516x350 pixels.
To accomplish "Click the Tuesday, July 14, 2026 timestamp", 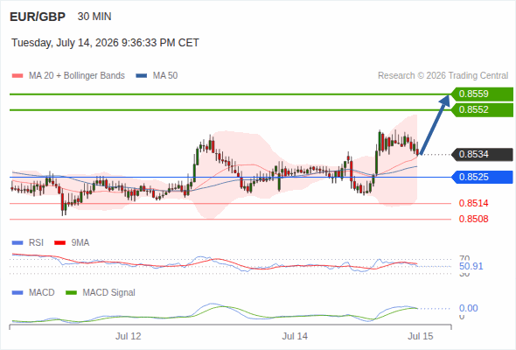I will [x=105, y=43].
